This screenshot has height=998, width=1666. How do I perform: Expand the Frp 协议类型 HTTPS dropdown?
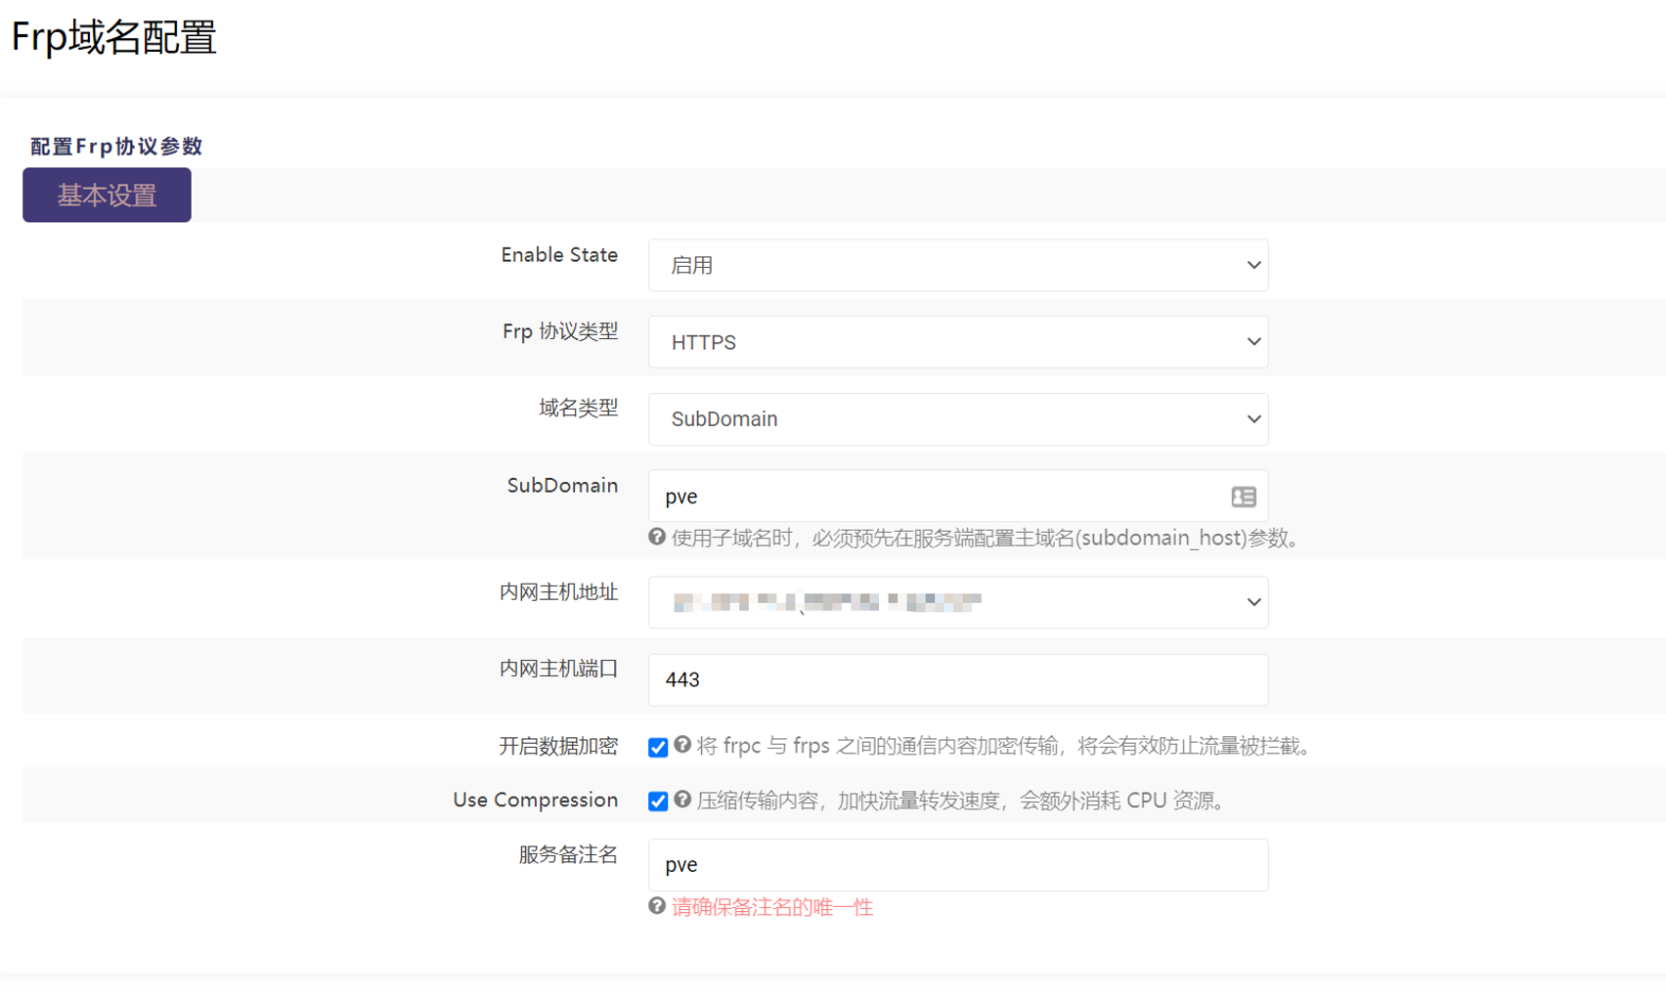[957, 342]
